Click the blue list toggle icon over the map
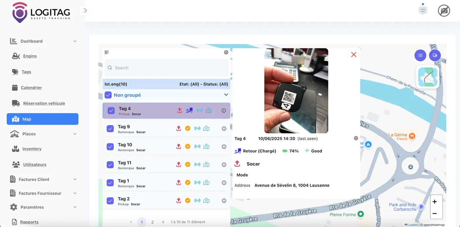 click(420, 55)
